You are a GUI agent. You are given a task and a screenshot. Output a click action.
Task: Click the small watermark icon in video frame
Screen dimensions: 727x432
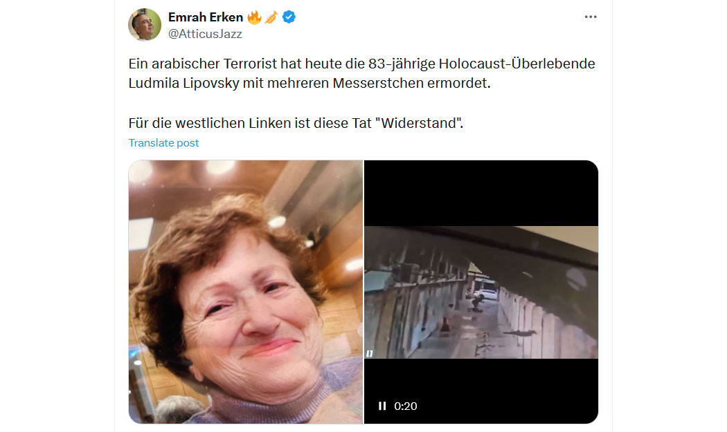click(370, 354)
